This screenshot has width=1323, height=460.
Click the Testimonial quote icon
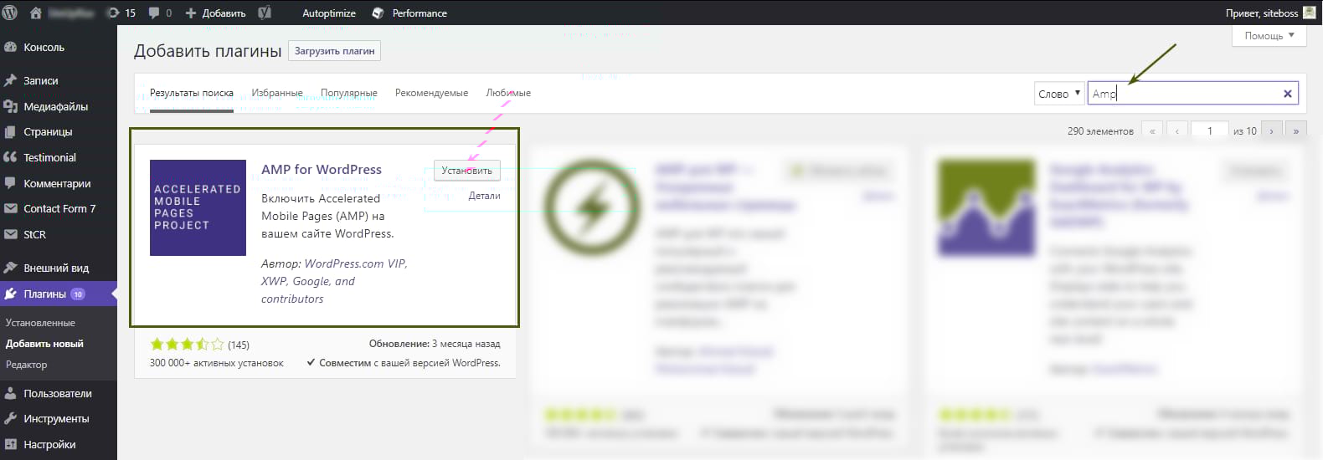(10, 157)
